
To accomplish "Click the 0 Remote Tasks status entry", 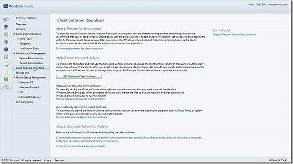I will coord(278,160).
